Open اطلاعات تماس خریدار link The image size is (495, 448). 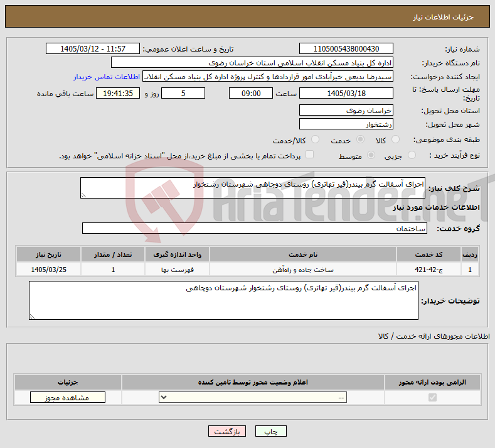coord(107,77)
